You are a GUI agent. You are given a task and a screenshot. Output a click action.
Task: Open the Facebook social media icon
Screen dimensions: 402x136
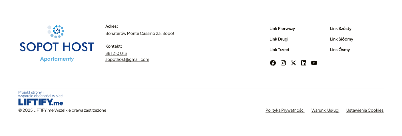273,63
